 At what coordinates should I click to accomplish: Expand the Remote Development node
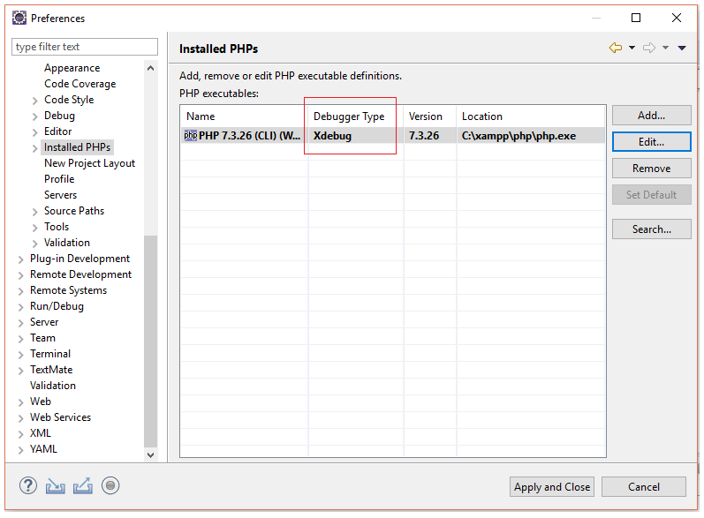pos(20,275)
